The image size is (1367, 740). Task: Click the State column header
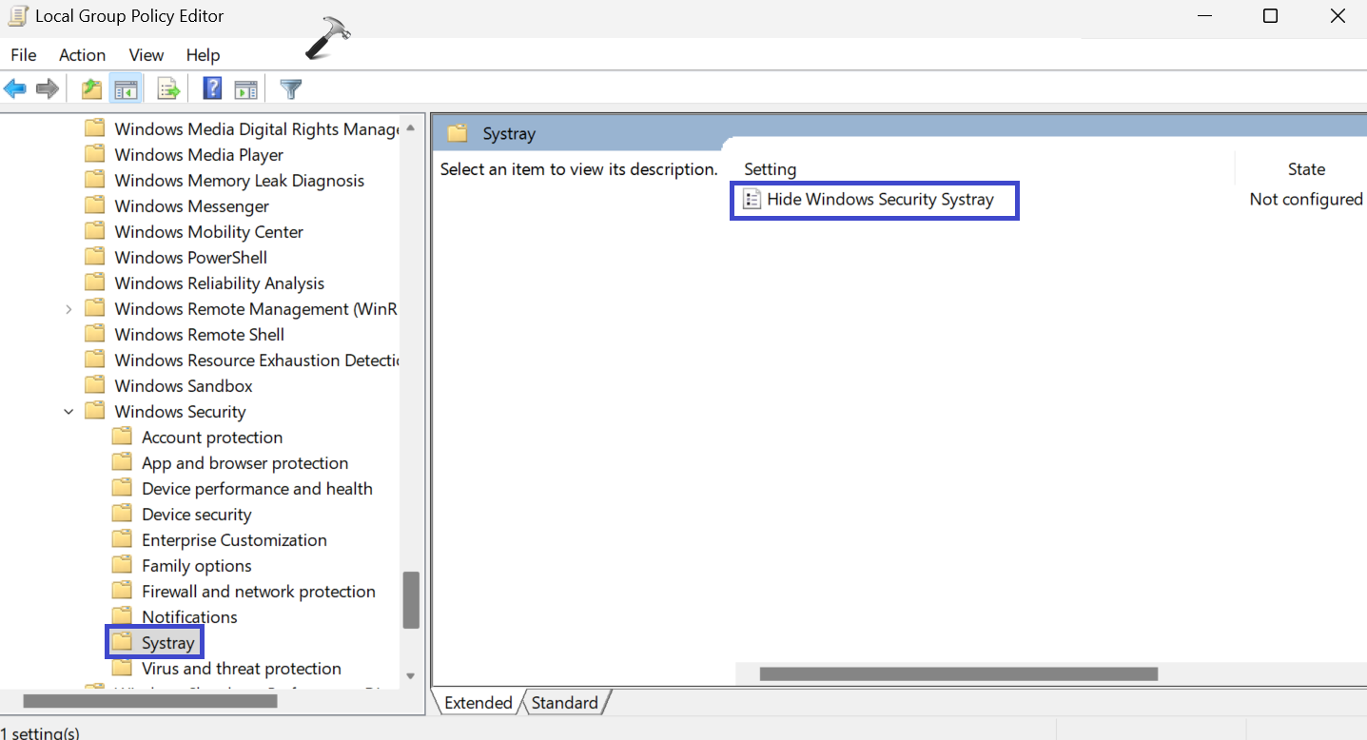coord(1305,169)
